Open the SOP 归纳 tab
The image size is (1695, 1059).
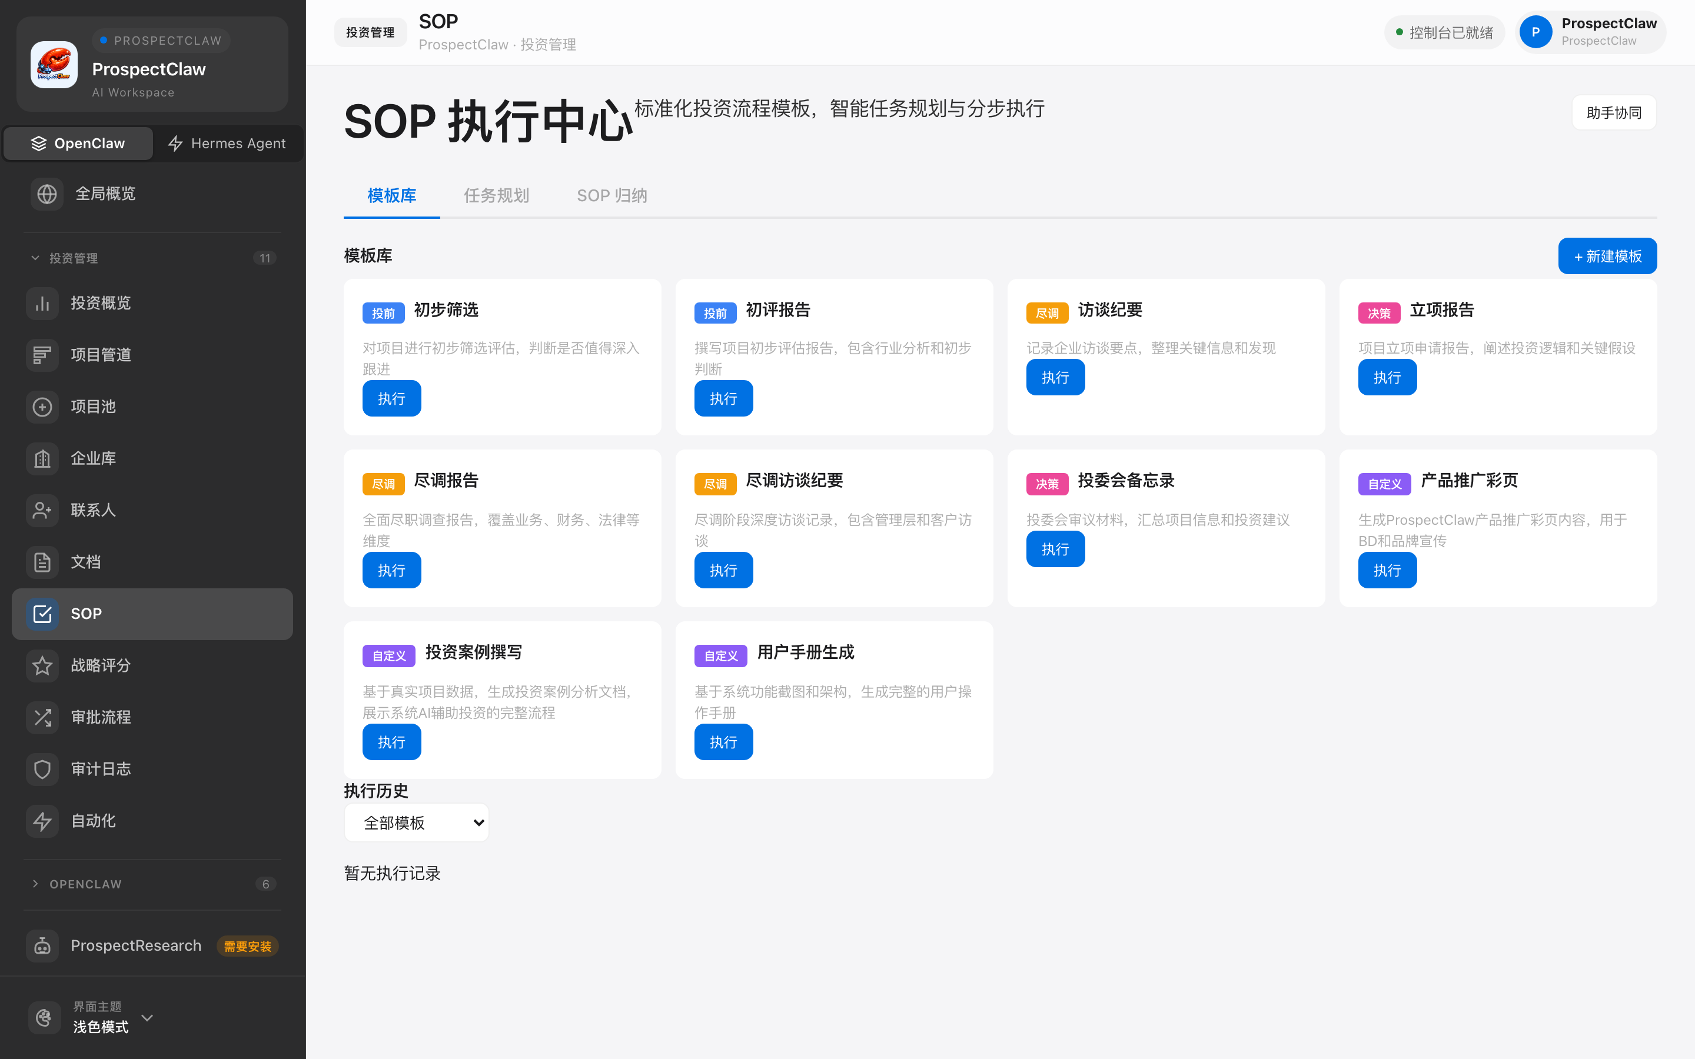tap(611, 195)
